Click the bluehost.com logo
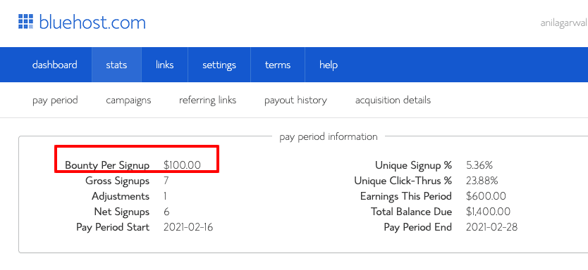The height and width of the screenshot is (270, 588). coord(82,22)
